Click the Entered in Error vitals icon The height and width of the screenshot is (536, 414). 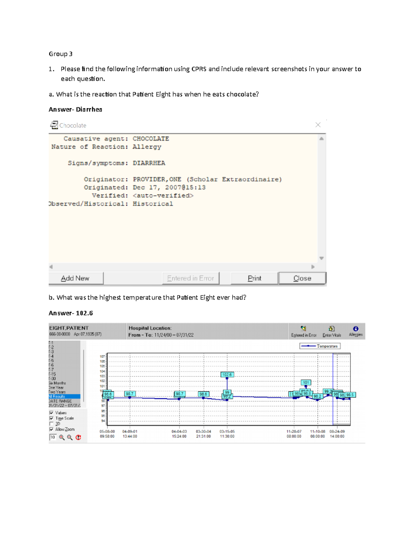pos(303,329)
